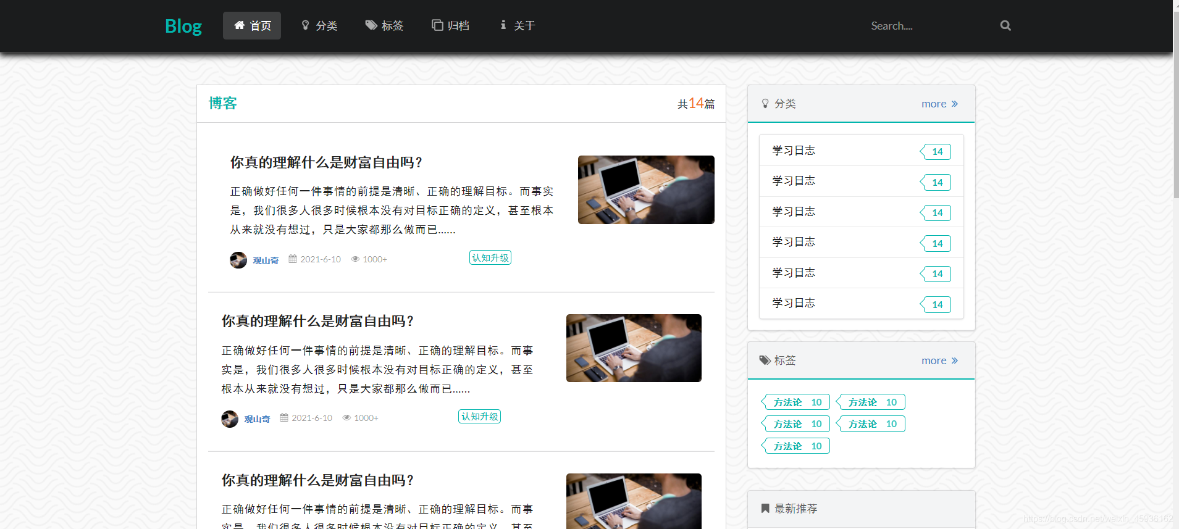Image resolution: width=1179 pixels, height=529 pixels.
Task: Click the home icon in navbar
Action: pyautogui.click(x=240, y=25)
